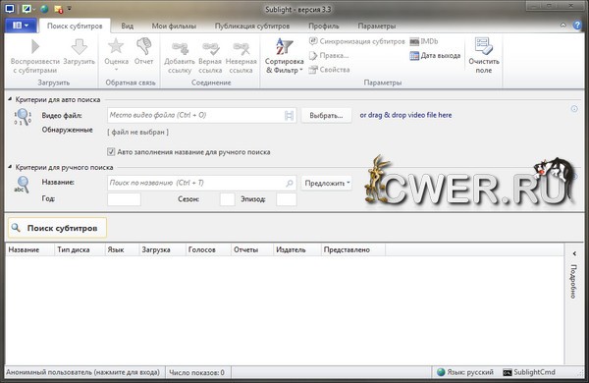Click the Сезон input field
Image resolution: width=589 pixels, height=383 pixels.
pos(228,199)
